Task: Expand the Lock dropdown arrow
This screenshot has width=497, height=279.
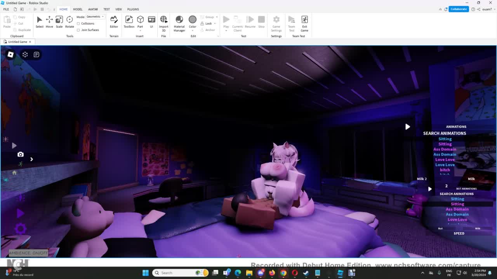Action: pos(215,24)
